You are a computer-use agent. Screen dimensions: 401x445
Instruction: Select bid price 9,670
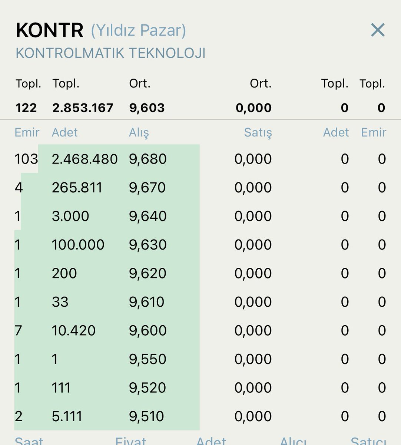click(148, 188)
